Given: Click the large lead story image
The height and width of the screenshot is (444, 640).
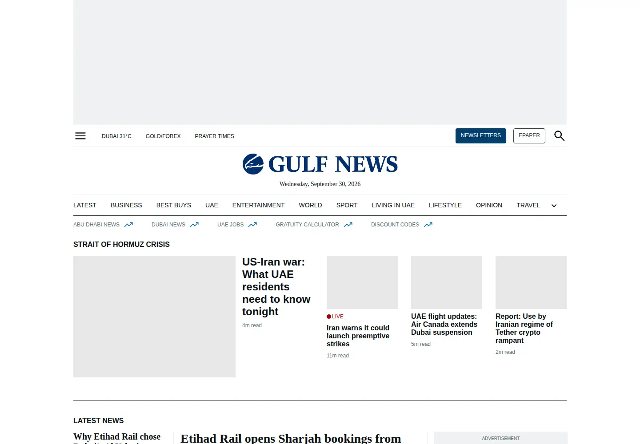Looking at the screenshot, I should tap(154, 317).
